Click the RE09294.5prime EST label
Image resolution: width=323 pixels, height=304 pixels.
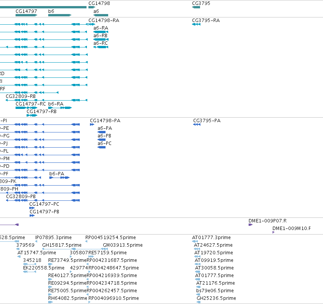coord(67,283)
